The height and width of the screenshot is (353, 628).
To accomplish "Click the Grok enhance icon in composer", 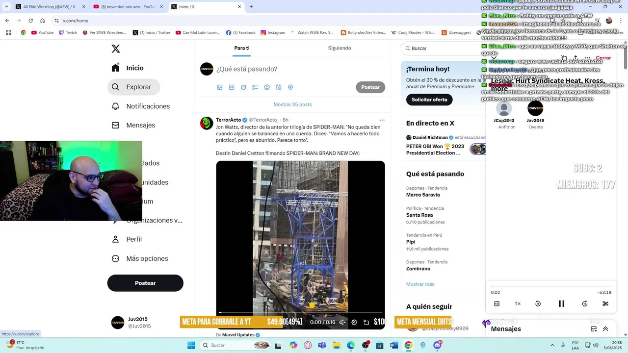I will coord(243,87).
